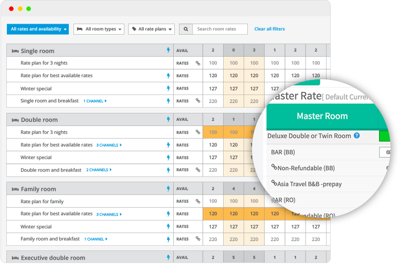Click lightning icon for Family room and breakfast

click(x=168, y=239)
